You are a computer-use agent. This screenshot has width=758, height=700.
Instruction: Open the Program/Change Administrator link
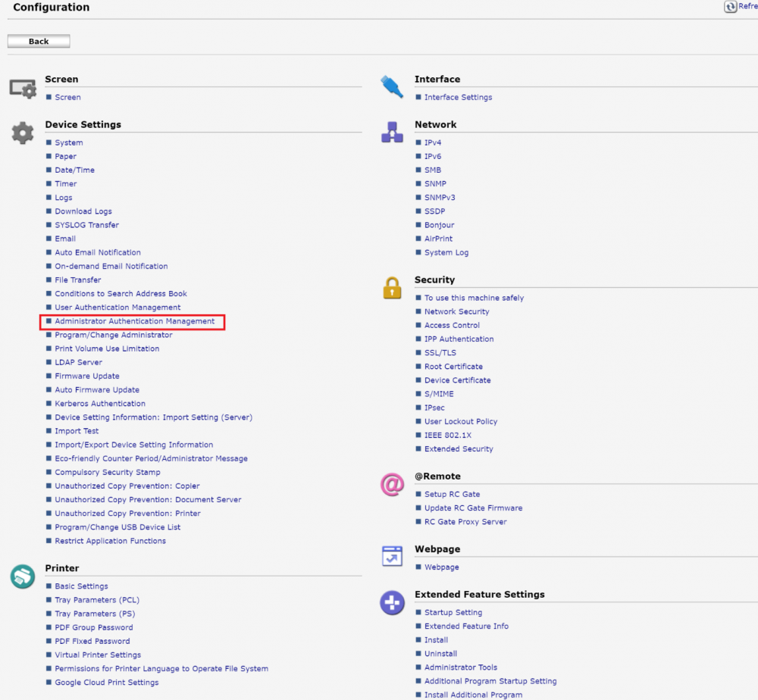click(113, 335)
